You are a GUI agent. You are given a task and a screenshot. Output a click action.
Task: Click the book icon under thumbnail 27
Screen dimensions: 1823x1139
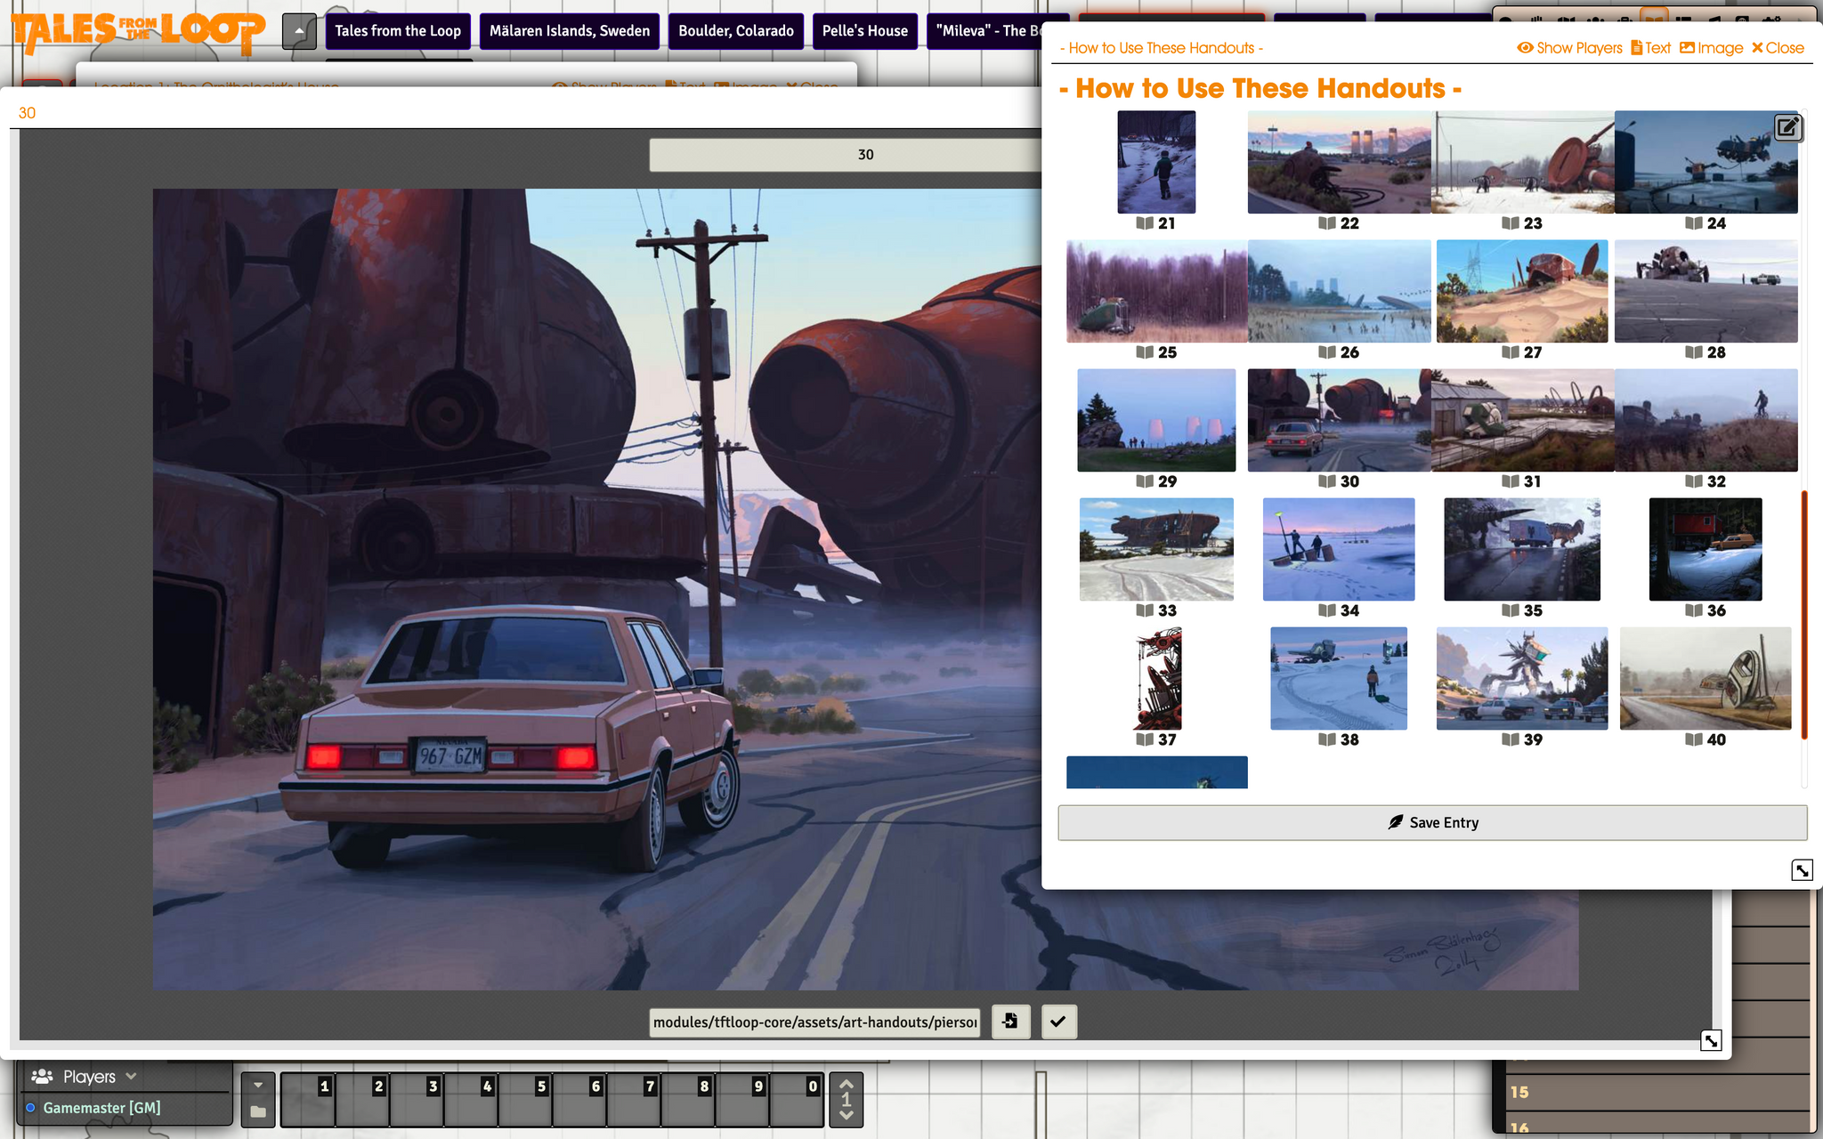[x=1511, y=352]
